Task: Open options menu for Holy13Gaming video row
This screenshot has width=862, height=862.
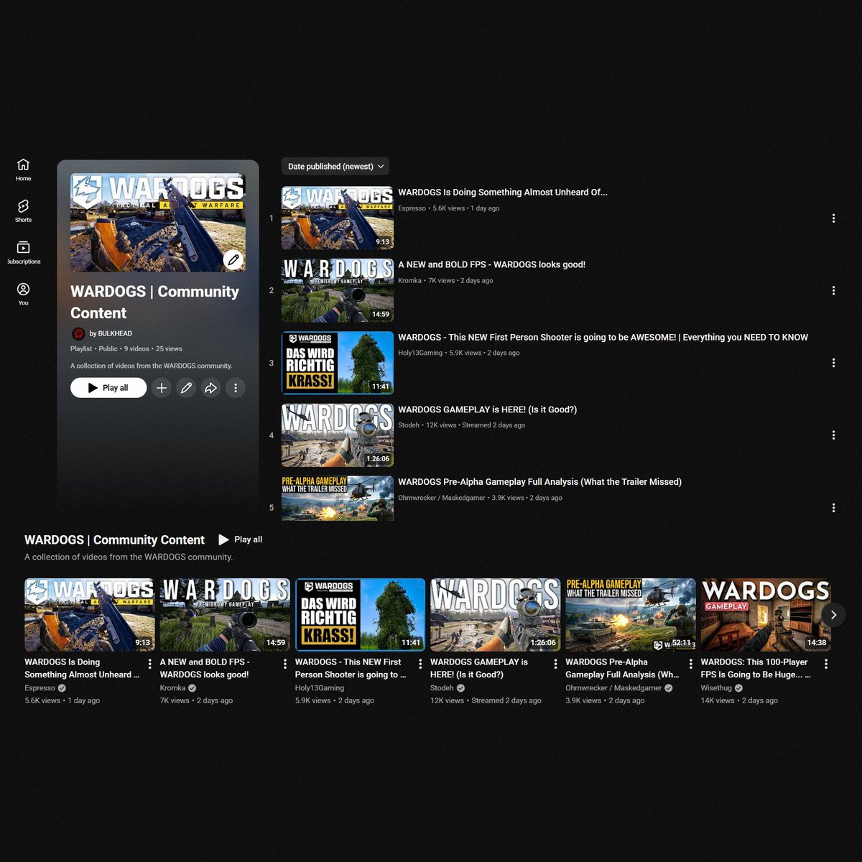Action: coord(833,363)
